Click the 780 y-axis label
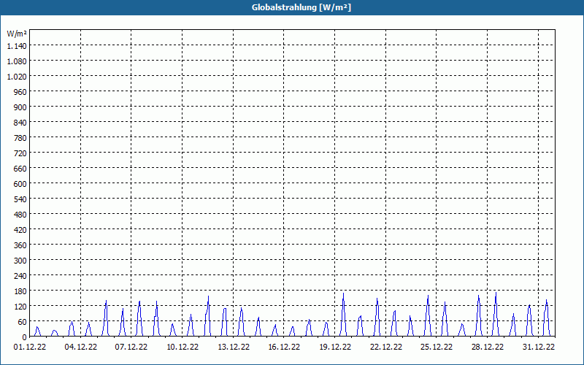 click(x=20, y=138)
